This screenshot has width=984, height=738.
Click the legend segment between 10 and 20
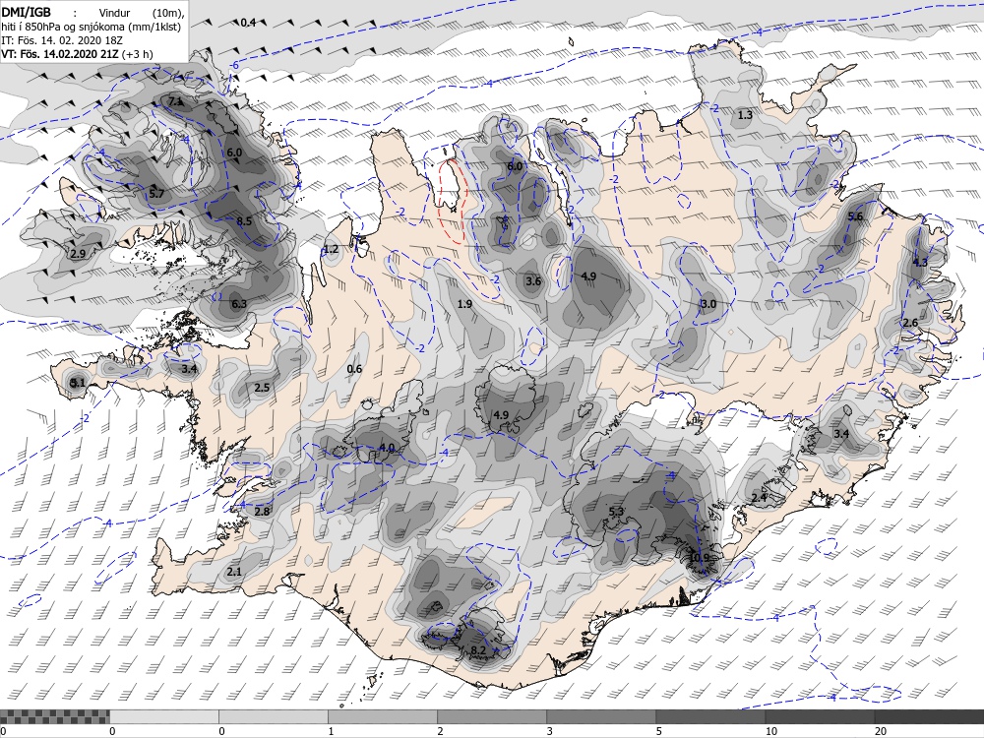pos(820,716)
